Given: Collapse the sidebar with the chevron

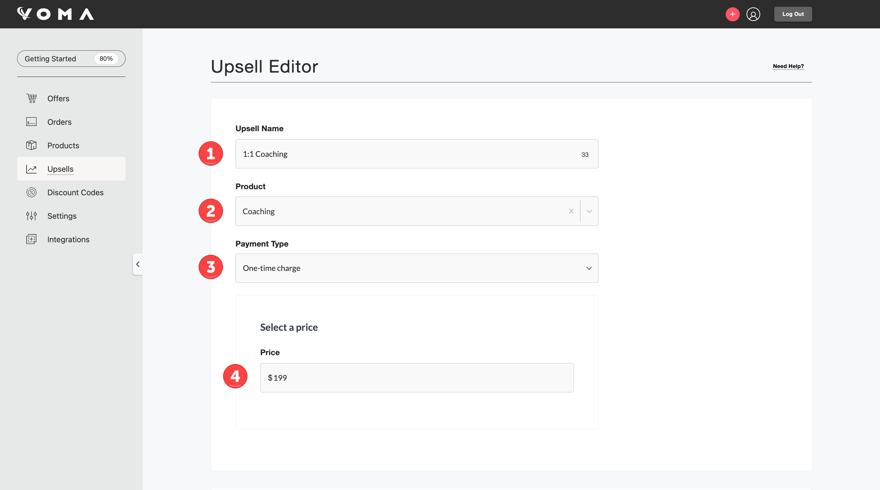Looking at the screenshot, I should (138, 264).
